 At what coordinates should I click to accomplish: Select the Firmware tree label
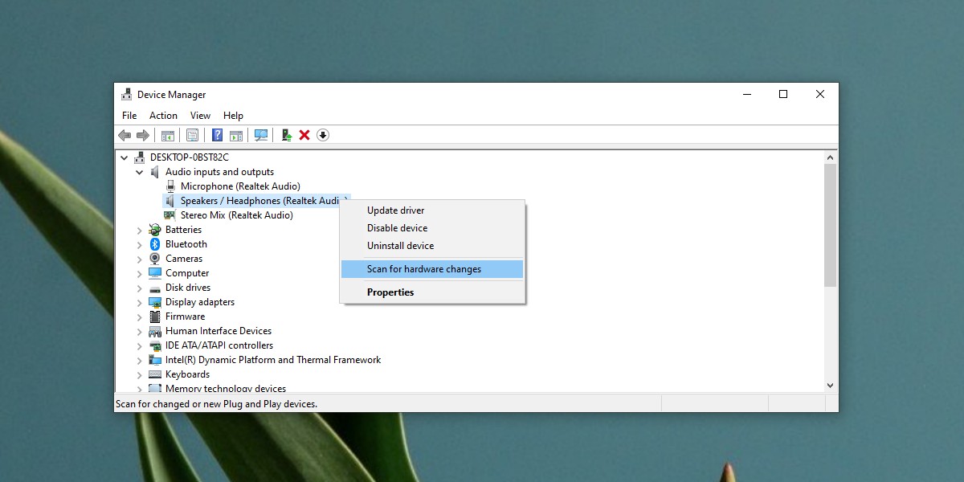(185, 317)
